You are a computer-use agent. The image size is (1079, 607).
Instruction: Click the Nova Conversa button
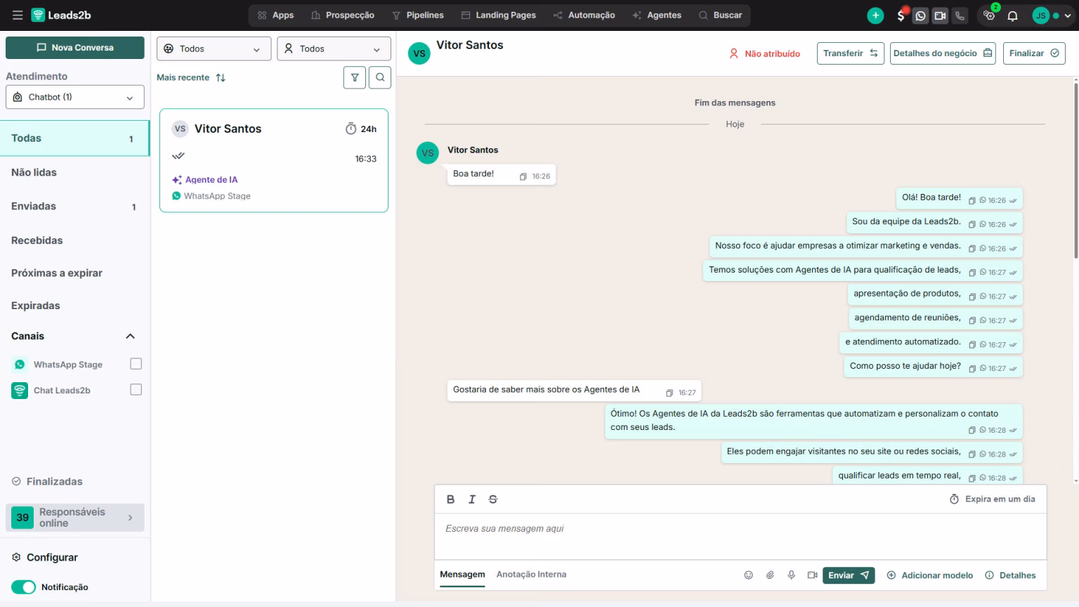tap(75, 48)
